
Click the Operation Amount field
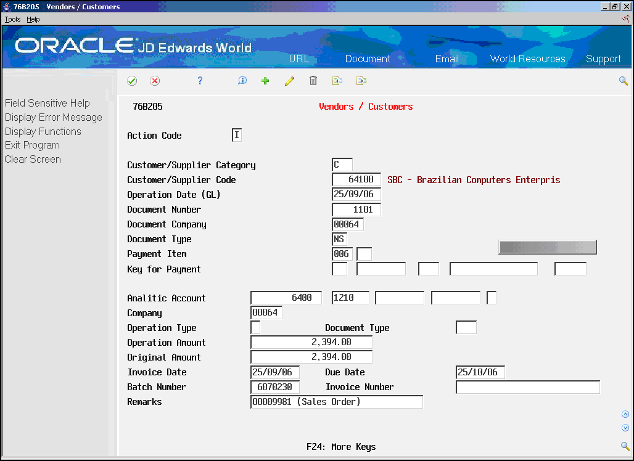tap(311, 342)
